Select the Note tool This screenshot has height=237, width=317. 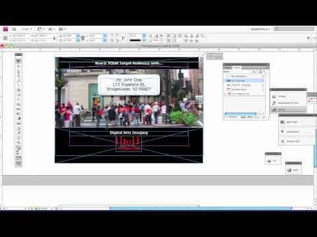tap(18, 128)
